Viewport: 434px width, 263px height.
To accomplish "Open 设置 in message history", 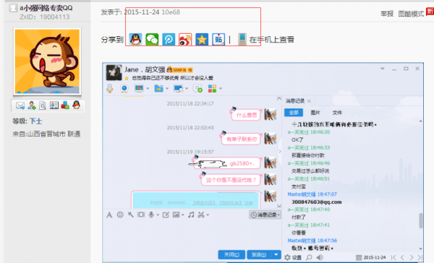I will coord(293,257).
